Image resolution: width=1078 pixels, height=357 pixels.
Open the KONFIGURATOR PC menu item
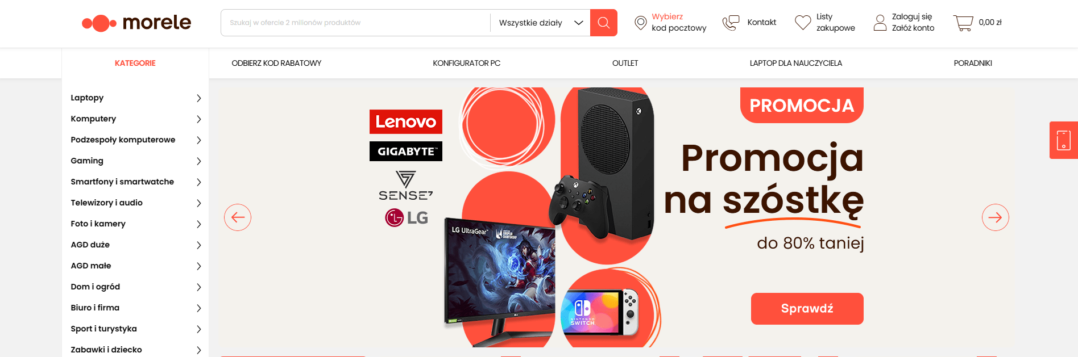click(466, 63)
